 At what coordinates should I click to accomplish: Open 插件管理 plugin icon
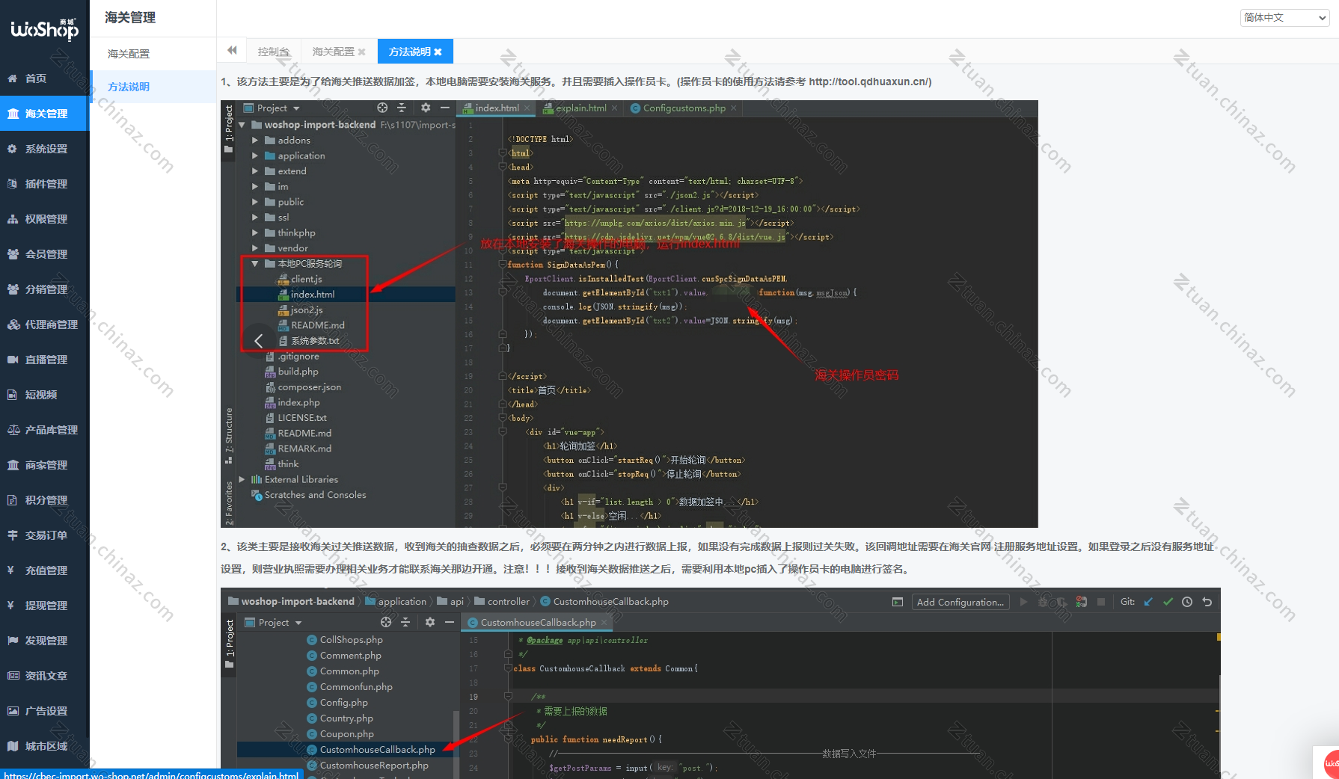[x=13, y=184]
